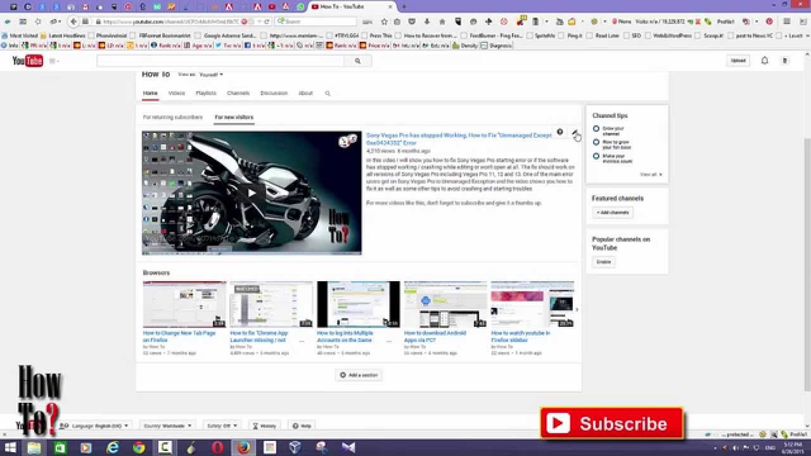Switch to the Videos channel tab
811x456 pixels.
tap(177, 93)
